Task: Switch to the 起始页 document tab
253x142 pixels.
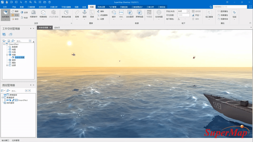Action: (57, 27)
